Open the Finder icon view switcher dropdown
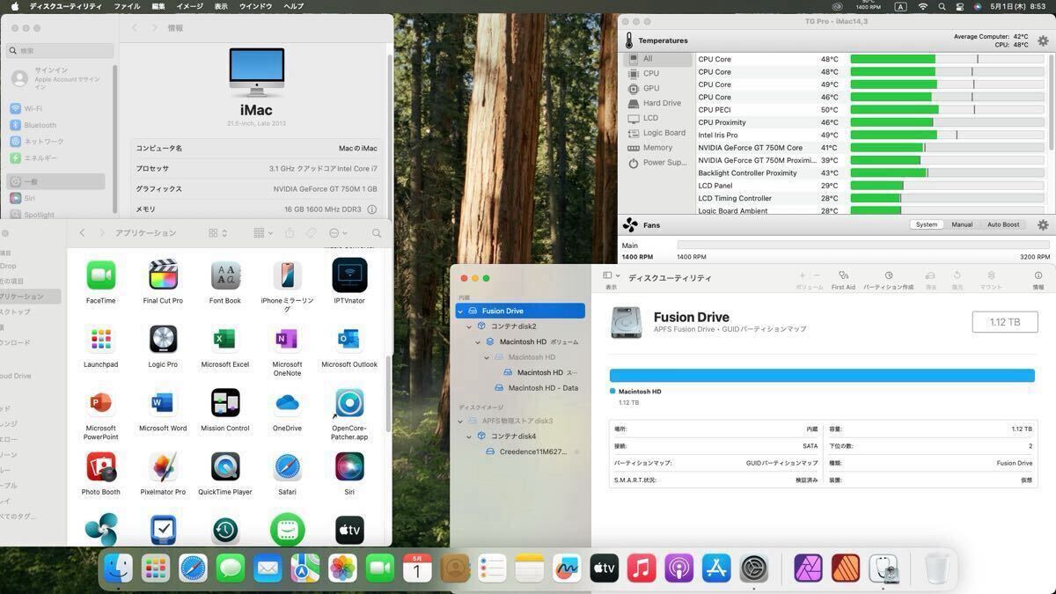1056x594 pixels. point(218,233)
